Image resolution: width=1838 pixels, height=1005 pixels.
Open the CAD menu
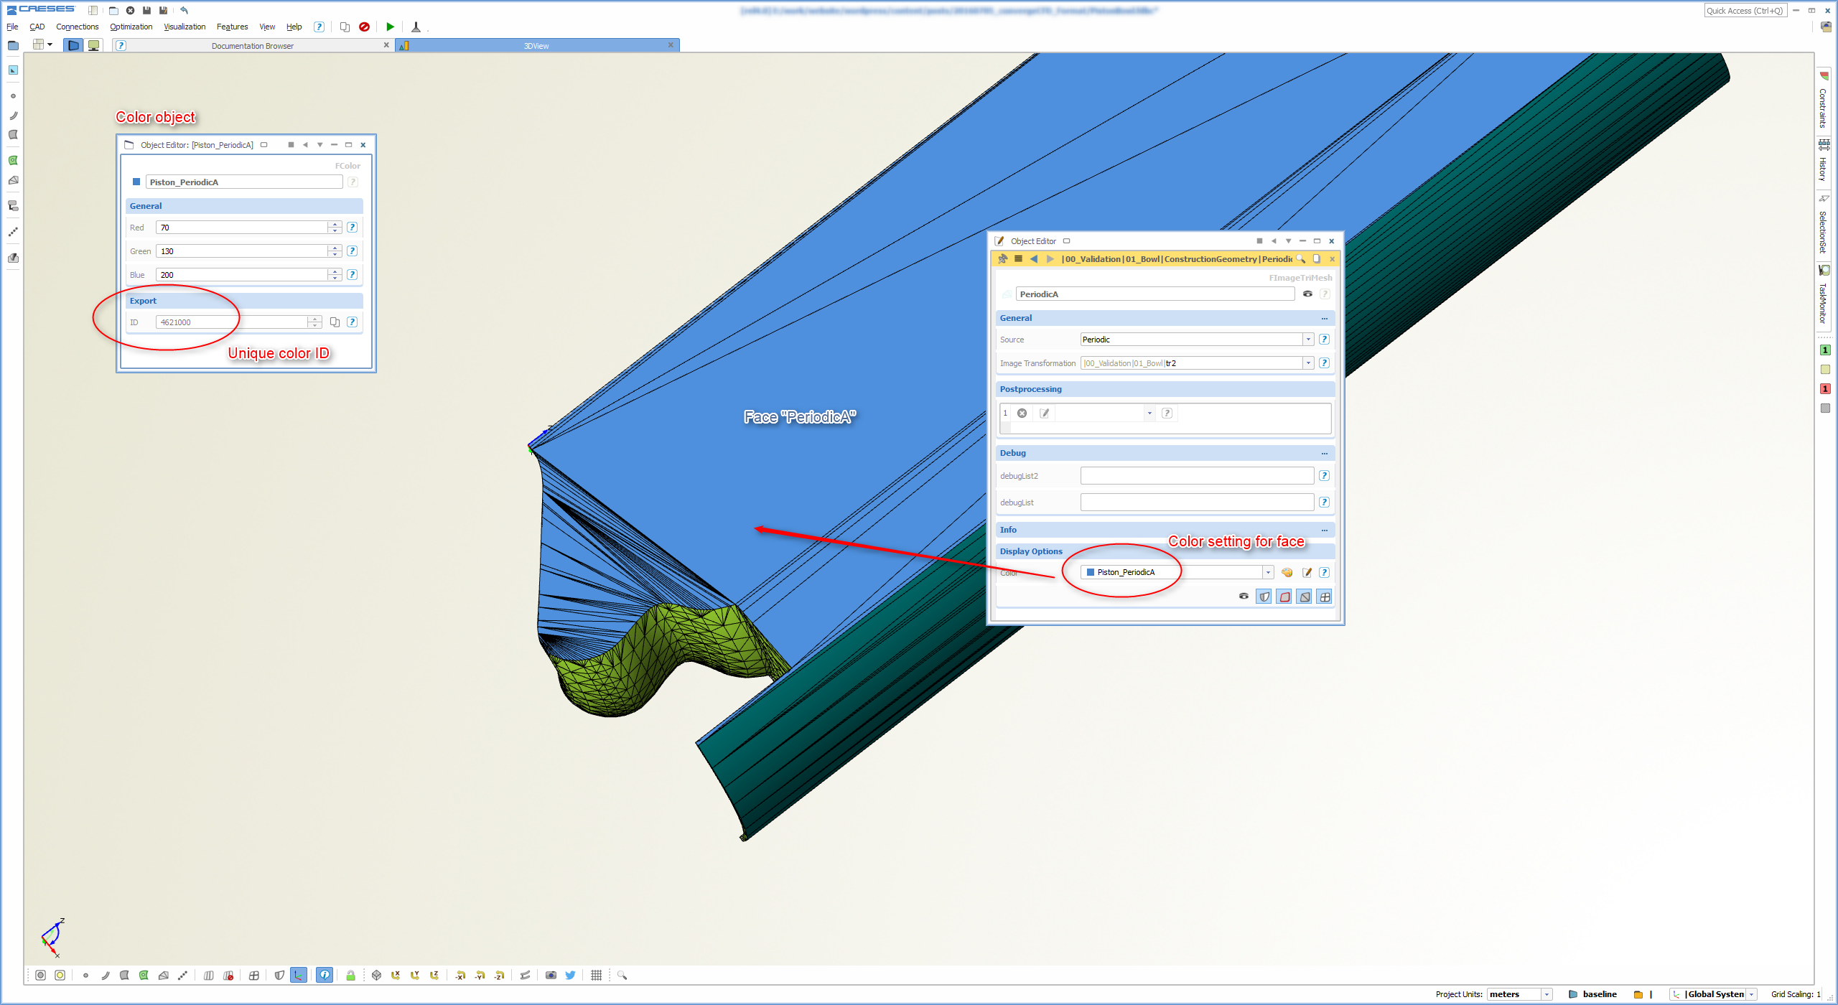[37, 27]
